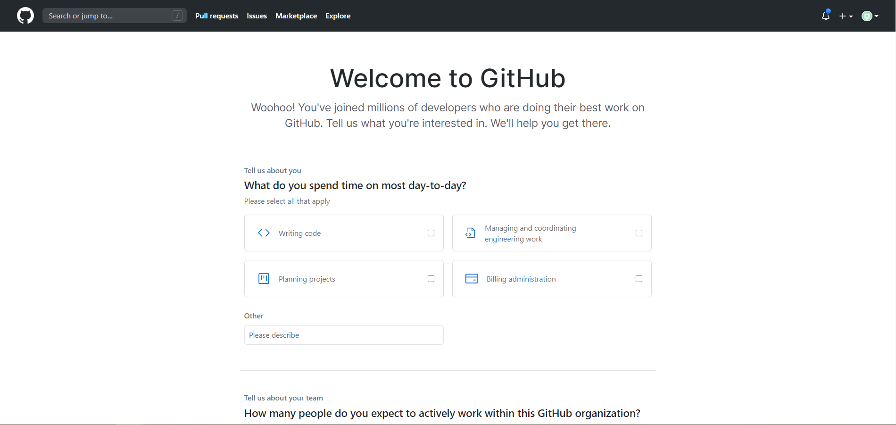
Task: Open Issues from the navigation bar
Action: [257, 16]
